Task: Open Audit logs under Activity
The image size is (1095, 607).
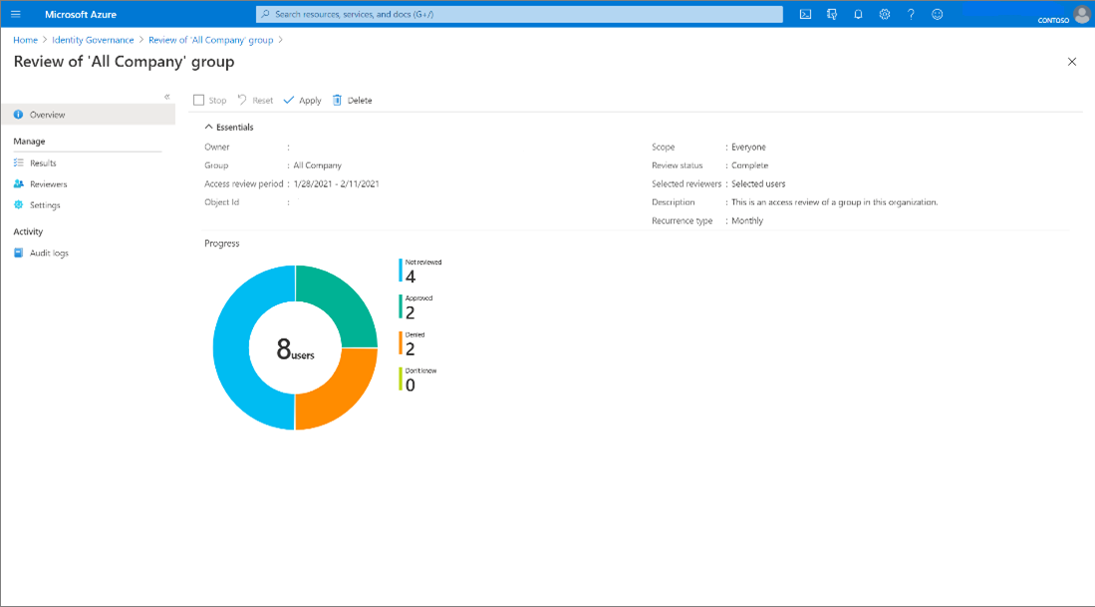Action: pos(49,253)
